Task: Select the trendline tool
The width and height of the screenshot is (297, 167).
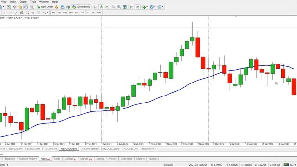Action: pyautogui.click(x=16, y=13)
